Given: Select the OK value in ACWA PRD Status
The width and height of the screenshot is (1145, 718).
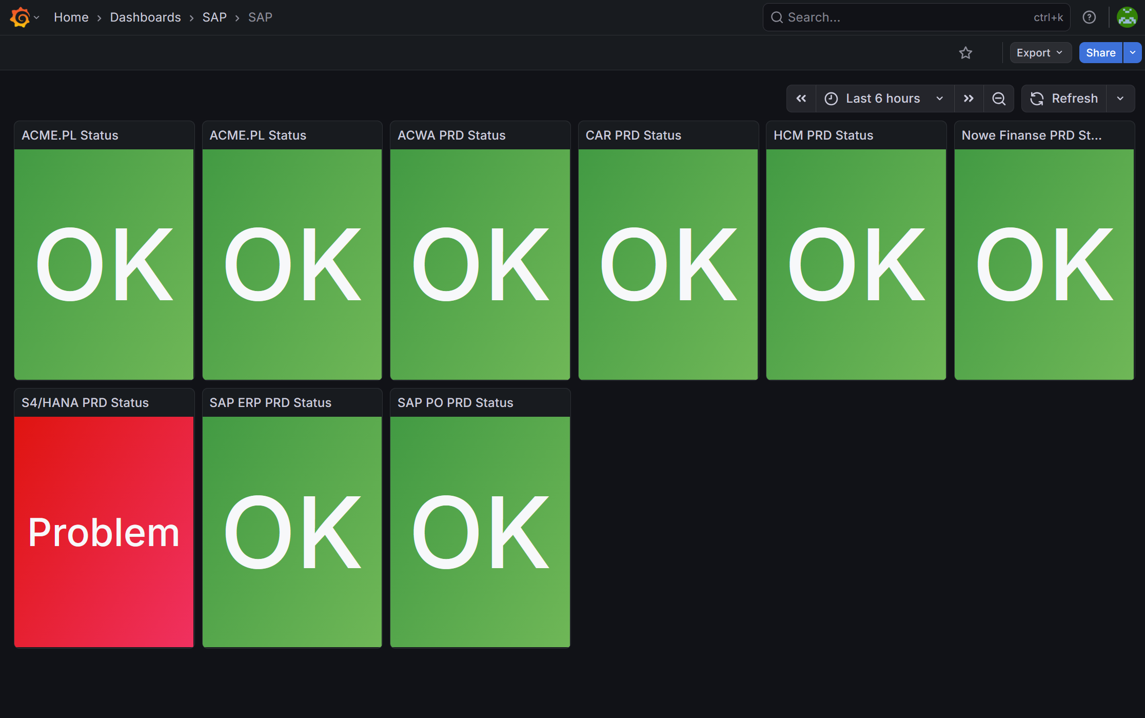Looking at the screenshot, I should (x=480, y=264).
